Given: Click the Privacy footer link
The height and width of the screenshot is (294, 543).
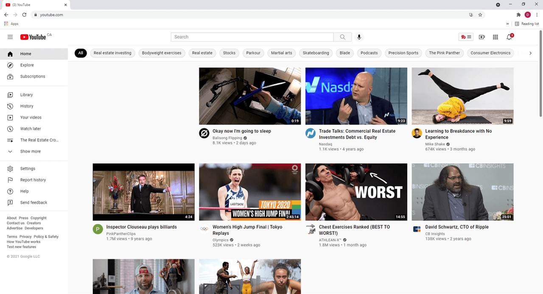Looking at the screenshot, I should [x=25, y=237].
